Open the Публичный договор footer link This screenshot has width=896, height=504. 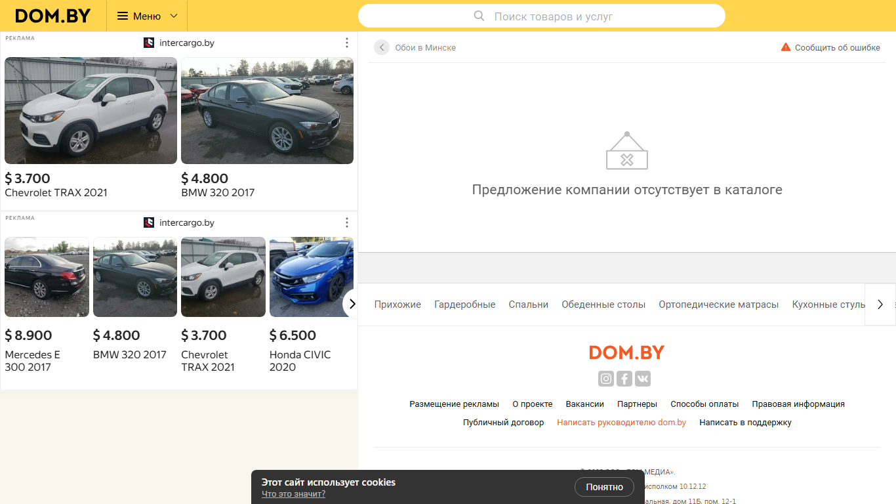click(504, 423)
